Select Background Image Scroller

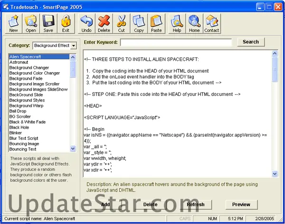click(39, 84)
